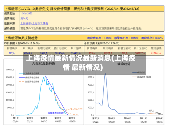This screenshot has height=127, width=169.
Task: Click the 第41天 04/10 x-axis label
Action: pyautogui.click(x=44, y=120)
